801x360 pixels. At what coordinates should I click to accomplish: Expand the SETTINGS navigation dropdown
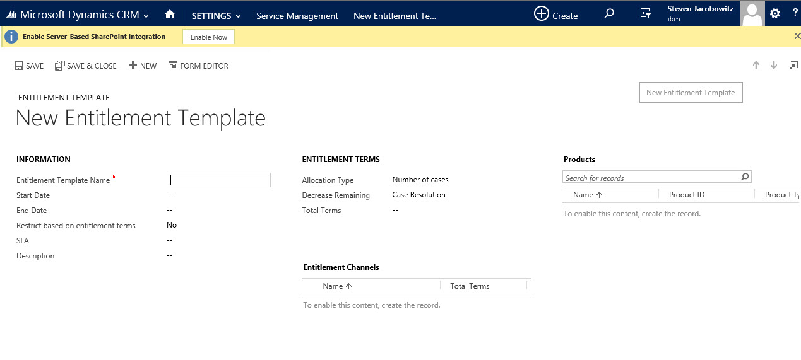click(217, 16)
